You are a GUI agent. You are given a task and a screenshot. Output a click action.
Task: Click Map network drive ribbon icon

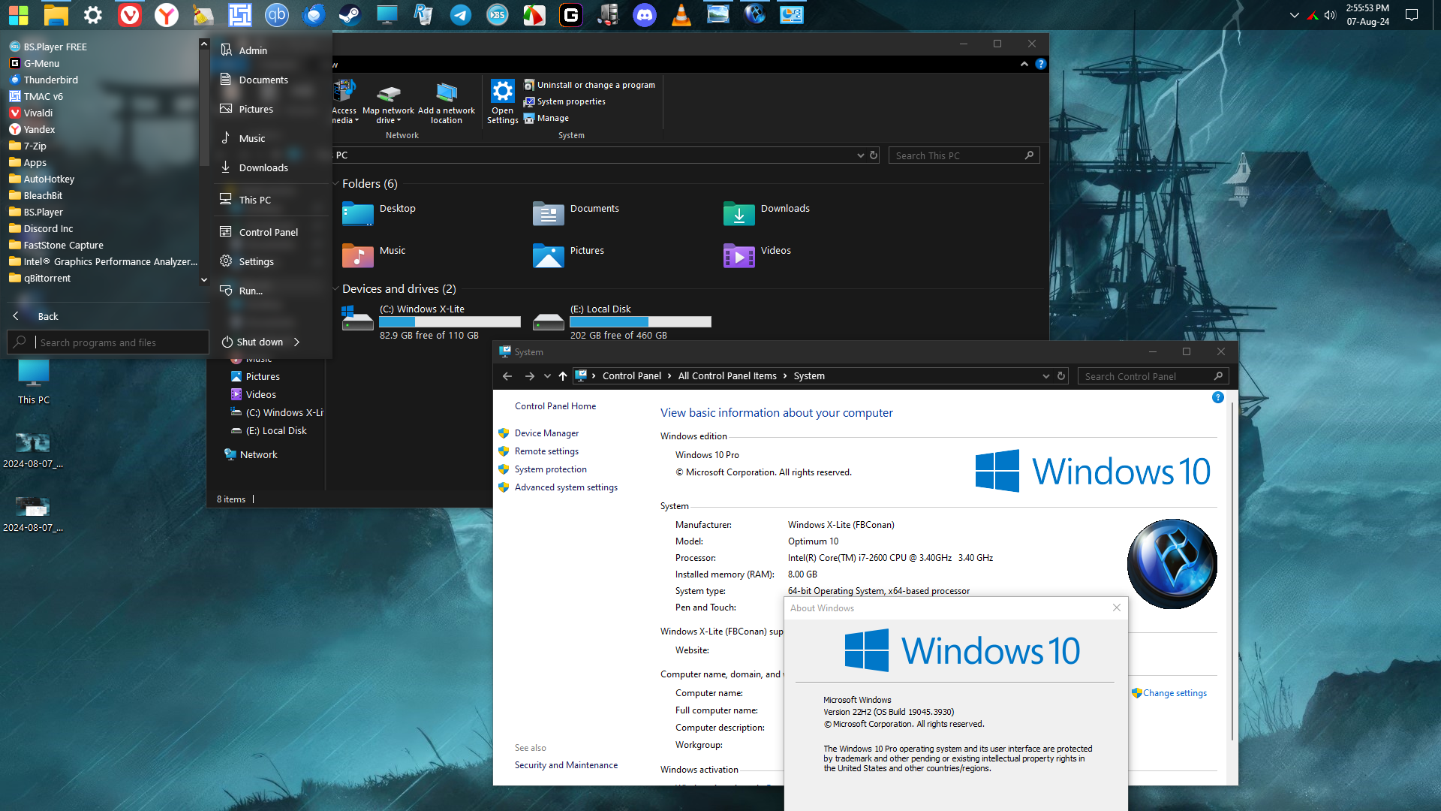(388, 103)
